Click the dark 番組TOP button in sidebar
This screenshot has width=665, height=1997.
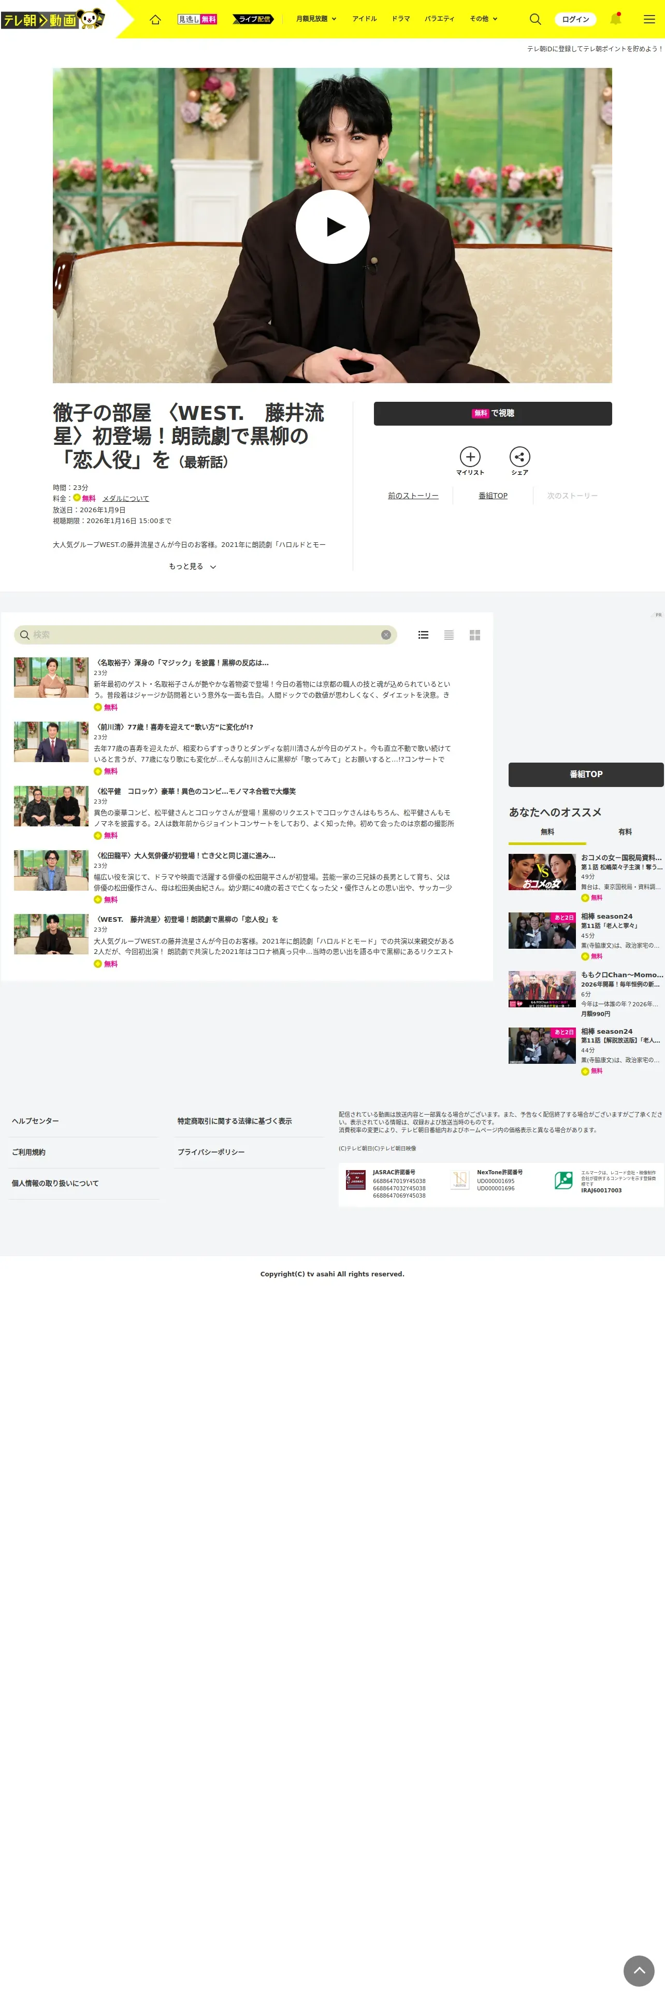[x=586, y=775]
